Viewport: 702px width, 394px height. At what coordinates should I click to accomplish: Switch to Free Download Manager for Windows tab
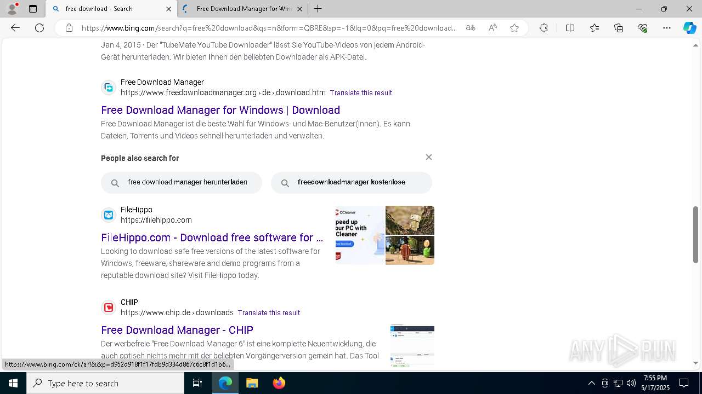click(x=243, y=9)
